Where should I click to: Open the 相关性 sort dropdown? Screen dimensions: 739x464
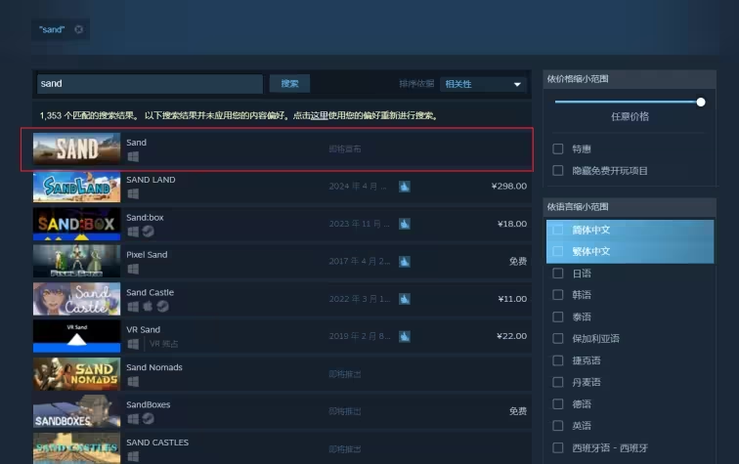pos(483,84)
